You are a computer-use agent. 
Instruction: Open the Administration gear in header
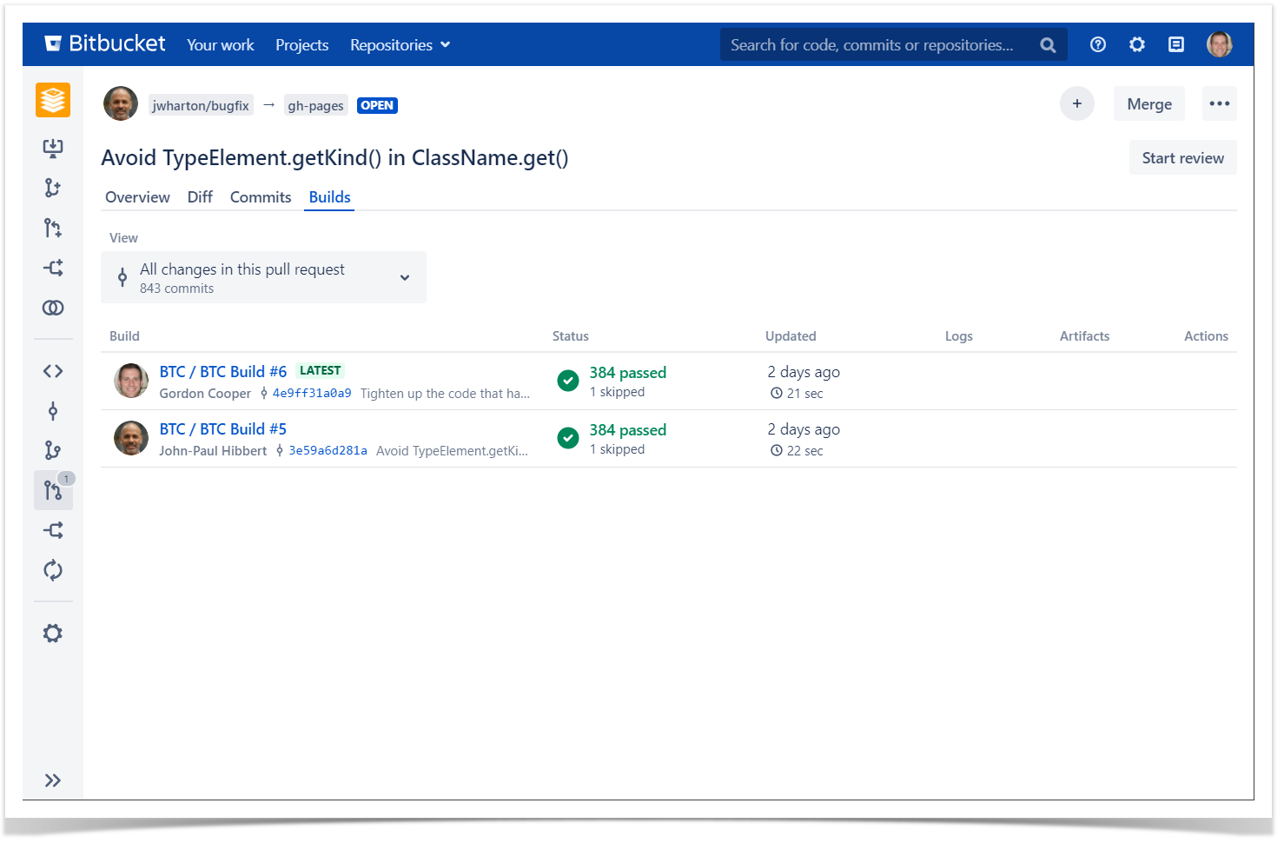click(x=1137, y=44)
